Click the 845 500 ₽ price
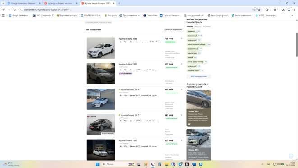The width and height of the screenshot is (298, 168). tap(169, 115)
